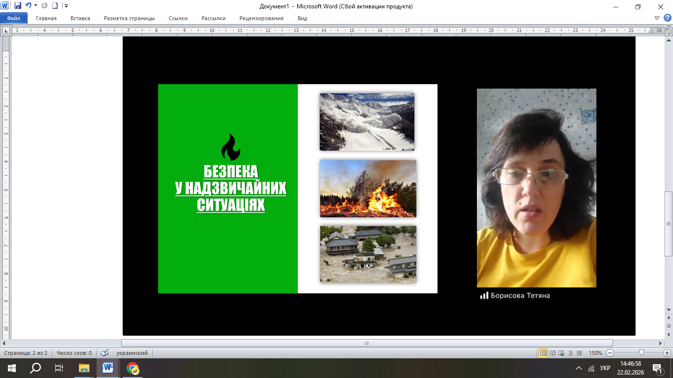Expand the Customize Quick Access Toolbar menu
Viewport: 673px width, 378px height.
point(67,6)
